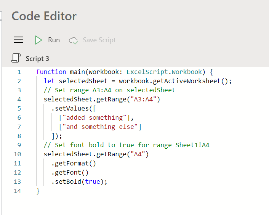Click the word function on line 1
This screenshot has height=215, width=269.
51,72
